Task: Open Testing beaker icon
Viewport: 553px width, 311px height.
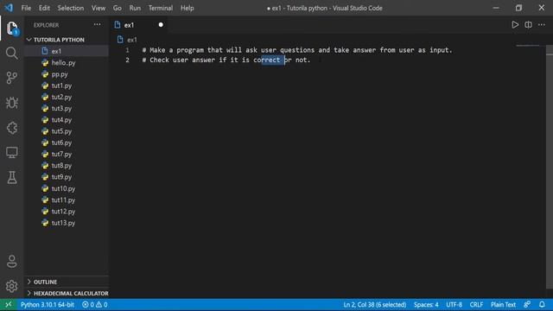Action: [x=11, y=177]
